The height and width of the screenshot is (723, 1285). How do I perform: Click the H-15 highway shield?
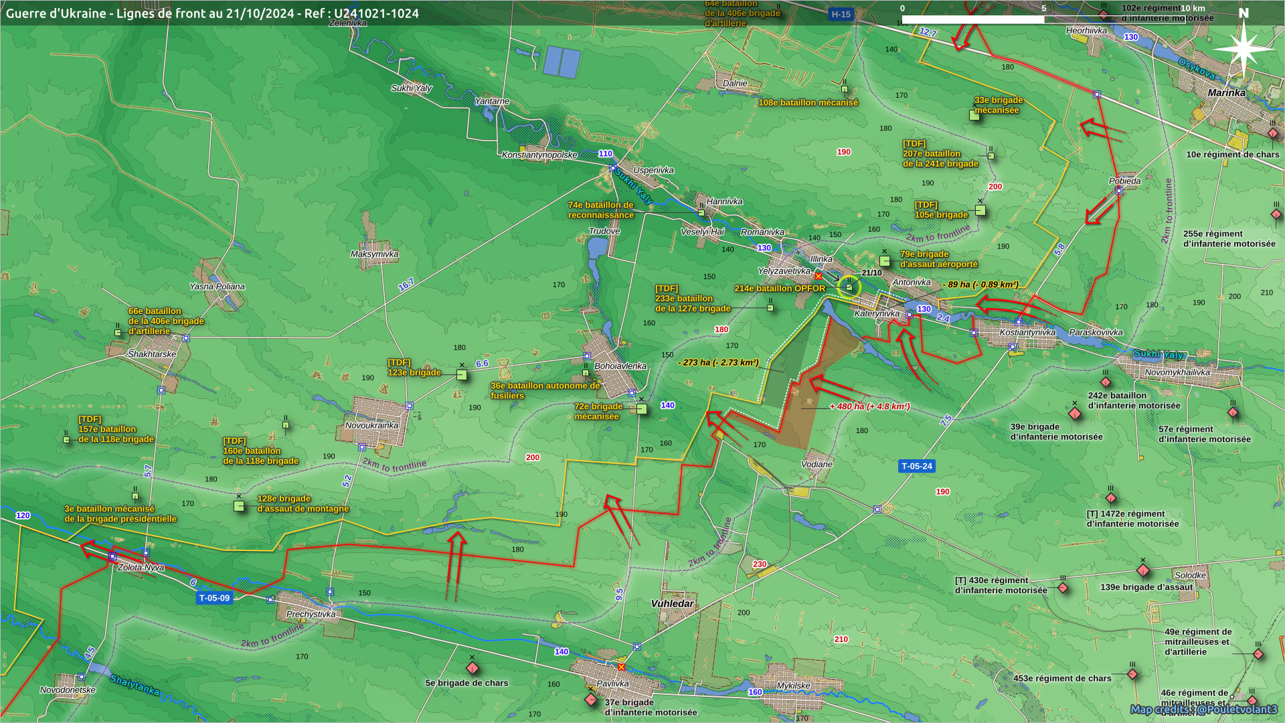tap(841, 14)
